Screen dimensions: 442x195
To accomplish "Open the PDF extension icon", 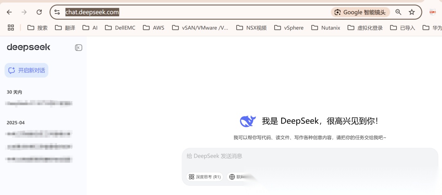I will pyautogui.click(x=433, y=12).
